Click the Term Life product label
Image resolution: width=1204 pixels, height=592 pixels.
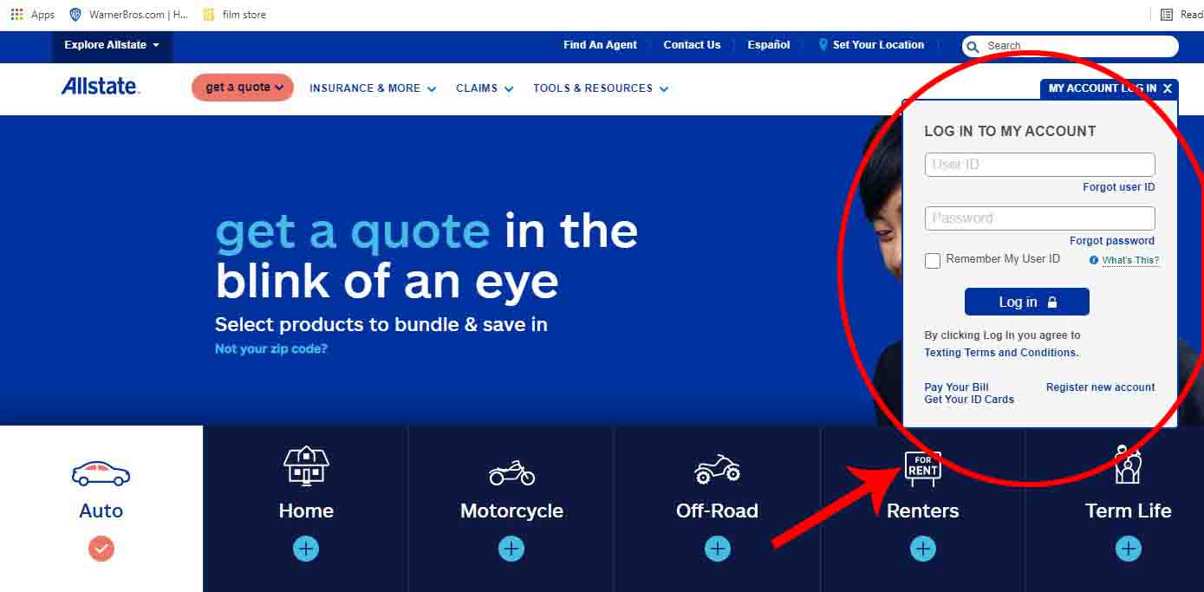coord(1128,511)
